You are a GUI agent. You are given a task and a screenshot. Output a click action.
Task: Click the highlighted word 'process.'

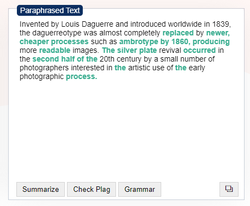point(82,76)
